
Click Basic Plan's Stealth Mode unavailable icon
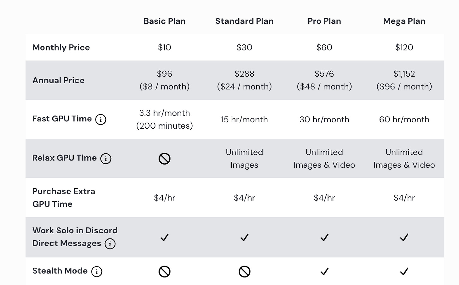click(165, 271)
